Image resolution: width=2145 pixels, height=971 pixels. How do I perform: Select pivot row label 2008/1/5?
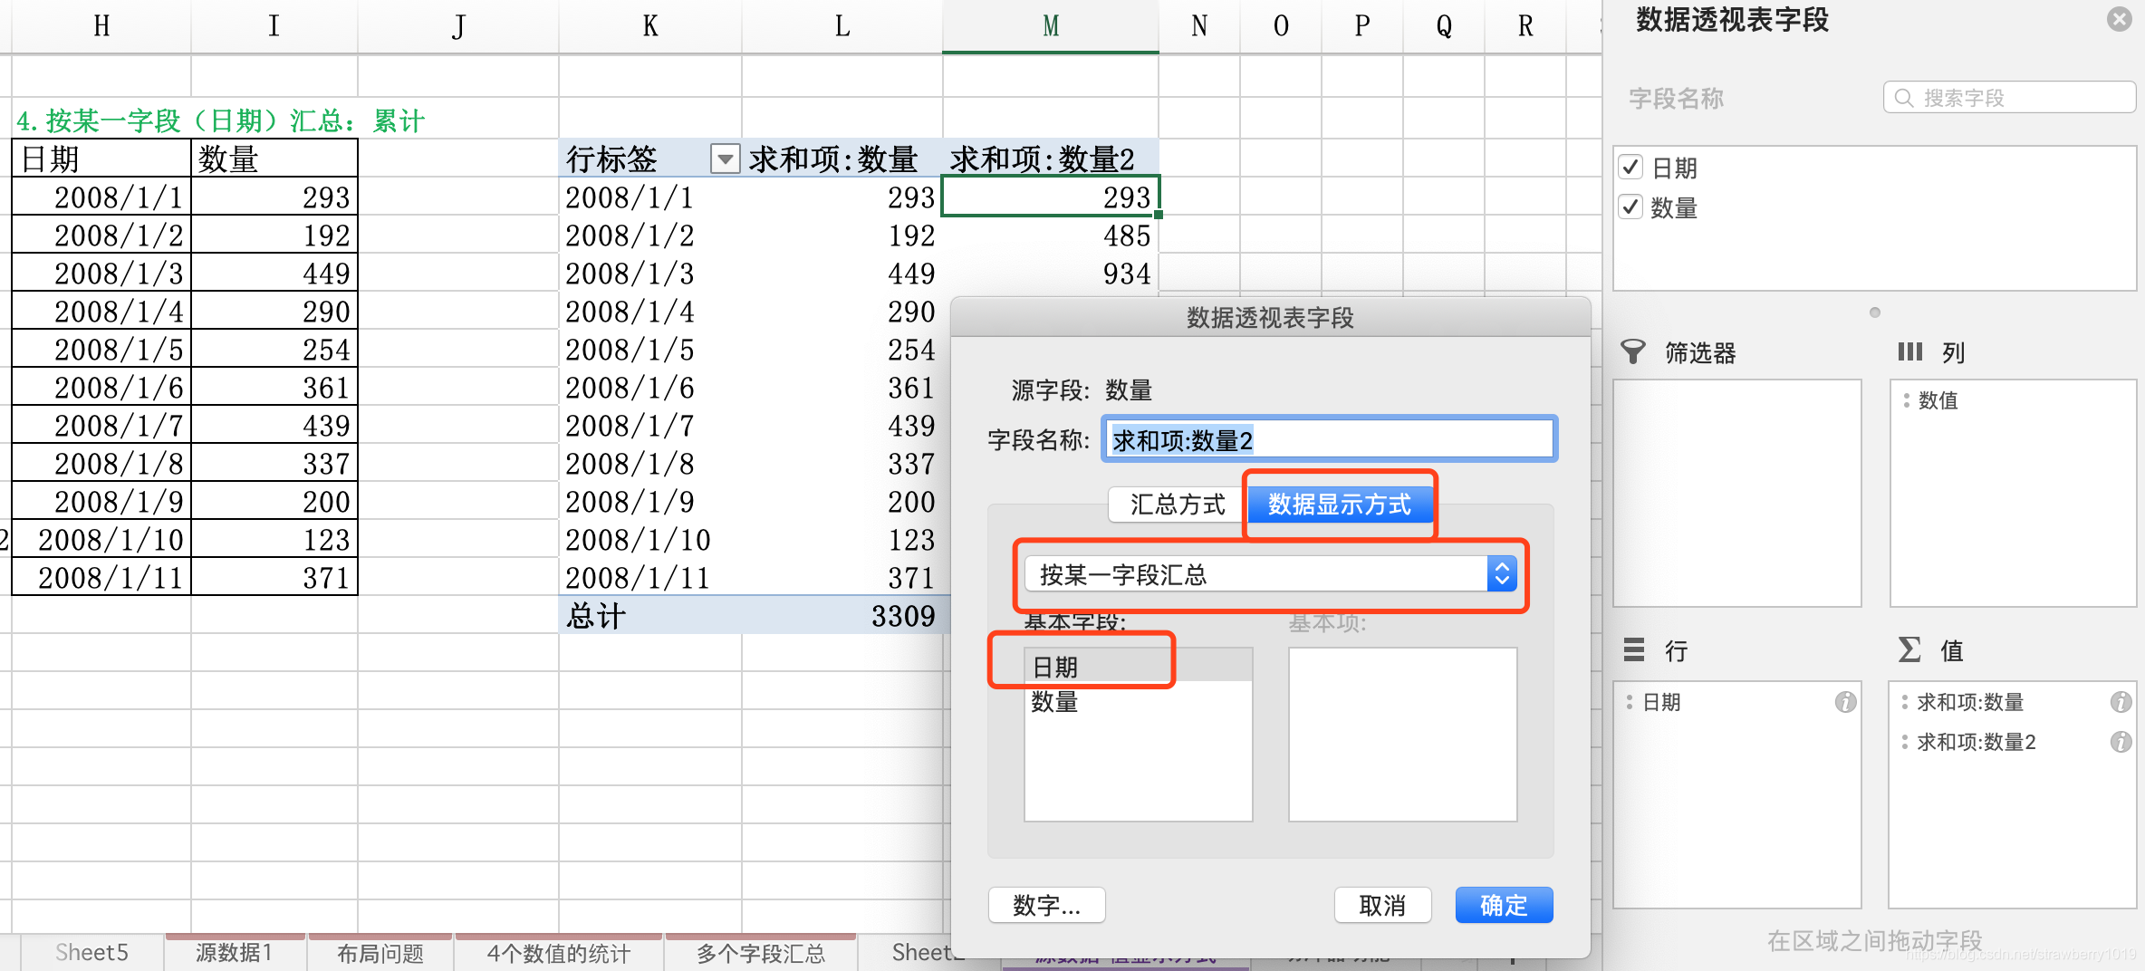[x=650, y=350]
